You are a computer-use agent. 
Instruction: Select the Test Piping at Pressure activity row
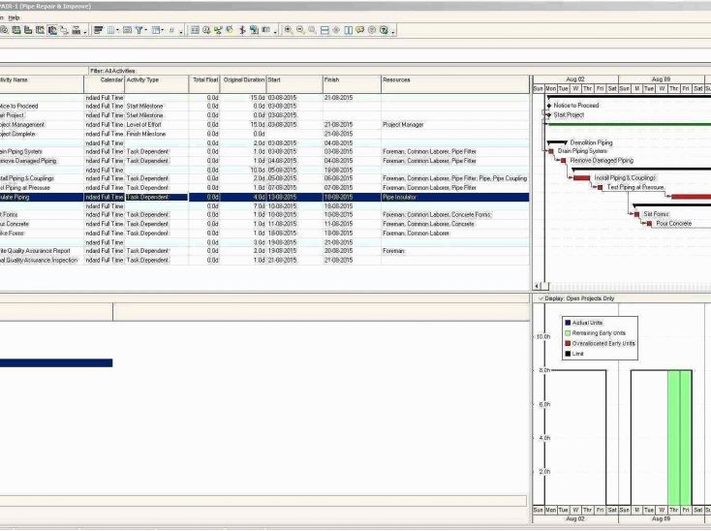[39, 188]
